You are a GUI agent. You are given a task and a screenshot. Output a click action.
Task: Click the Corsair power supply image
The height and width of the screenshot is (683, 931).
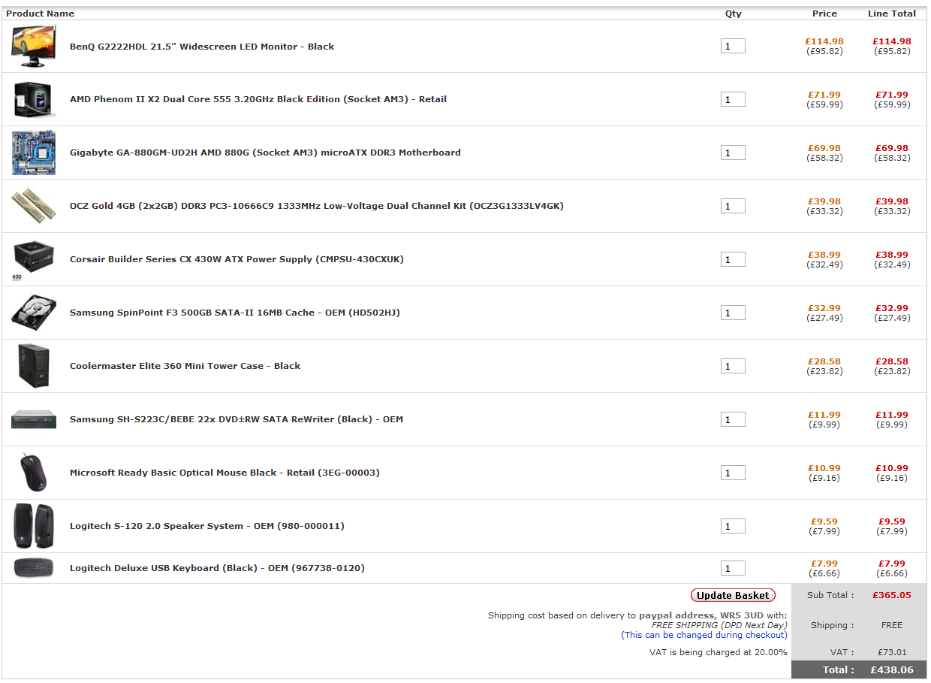pyautogui.click(x=34, y=258)
